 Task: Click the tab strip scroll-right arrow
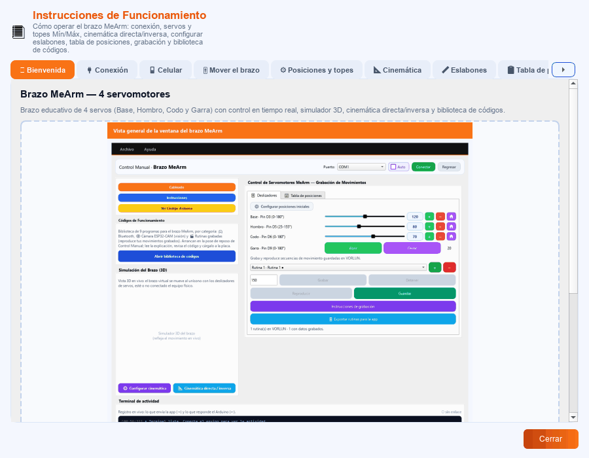click(563, 69)
